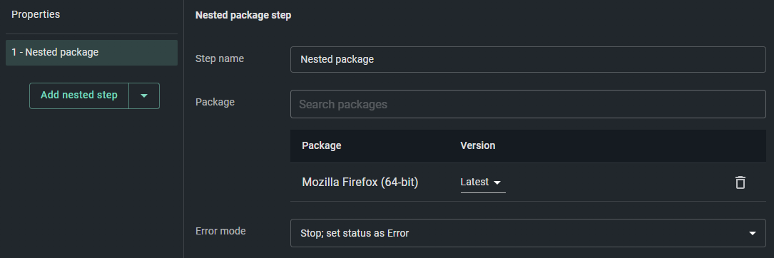Click the Stop; set status as Error text
This screenshot has height=258, width=774.
(x=355, y=233)
